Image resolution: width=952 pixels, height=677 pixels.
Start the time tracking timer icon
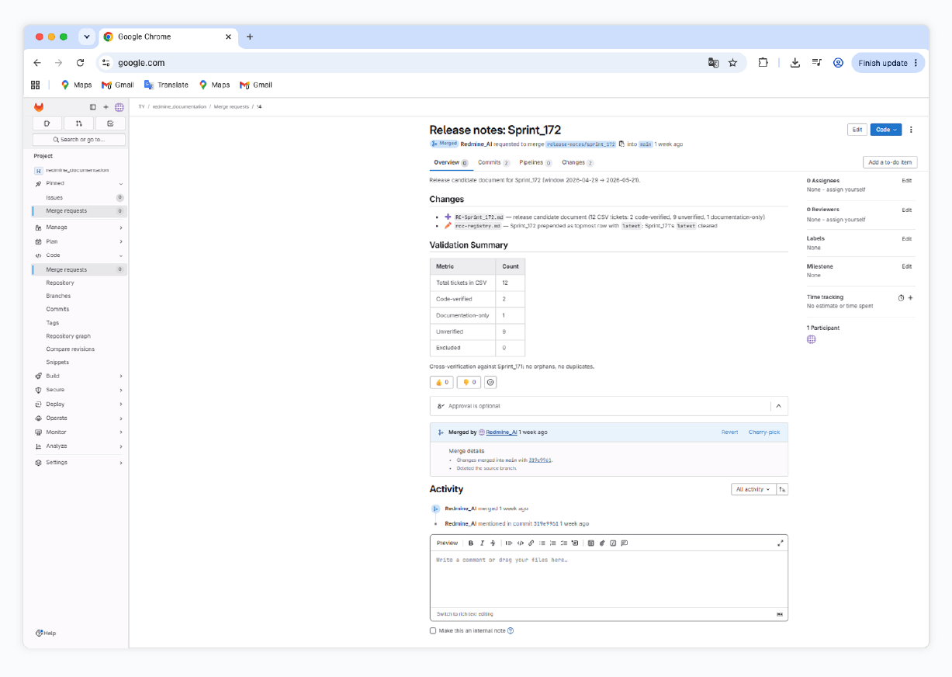(x=901, y=297)
